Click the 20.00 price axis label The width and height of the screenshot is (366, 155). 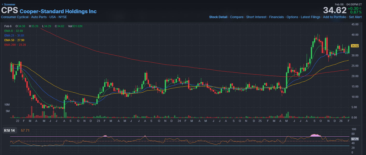click(355, 76)
